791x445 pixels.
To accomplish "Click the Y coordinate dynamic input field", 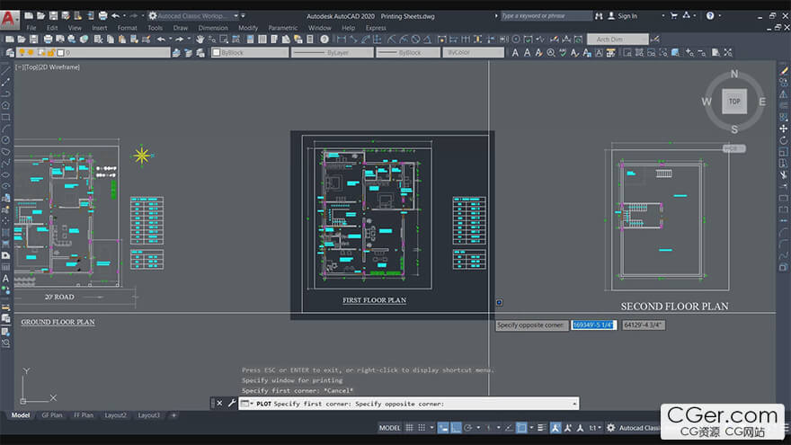I will coord(644,325).
